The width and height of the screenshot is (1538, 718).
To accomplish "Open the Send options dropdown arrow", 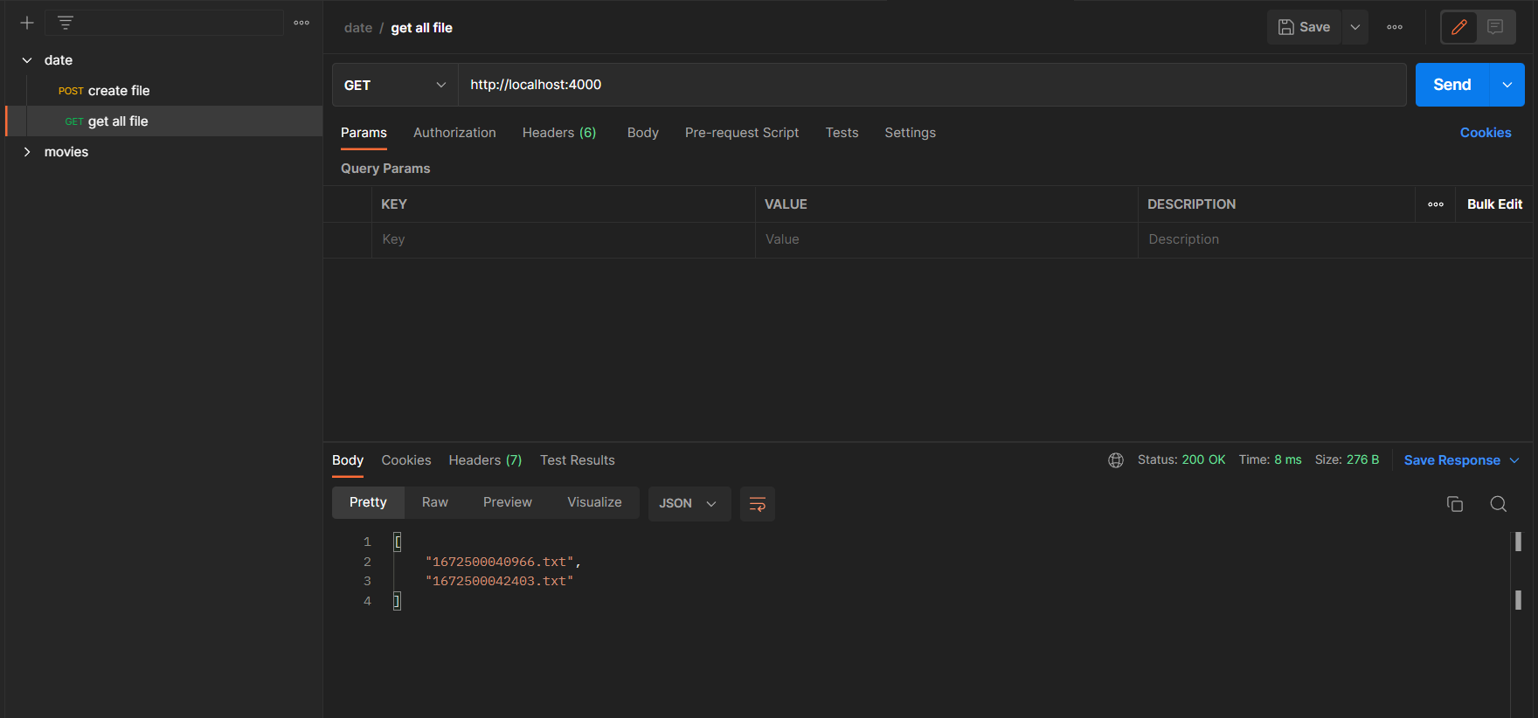I will (x=1507, y=85).
